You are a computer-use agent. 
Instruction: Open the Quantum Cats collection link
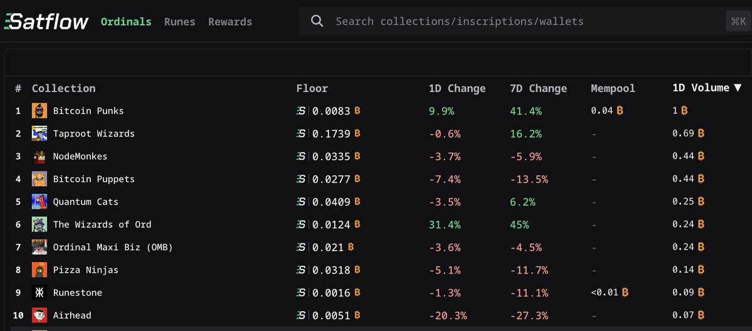pos(86,201)
